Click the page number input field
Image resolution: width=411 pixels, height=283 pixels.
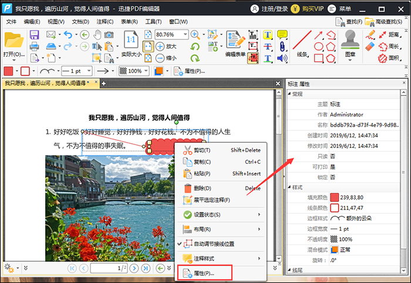coord(109,268)
